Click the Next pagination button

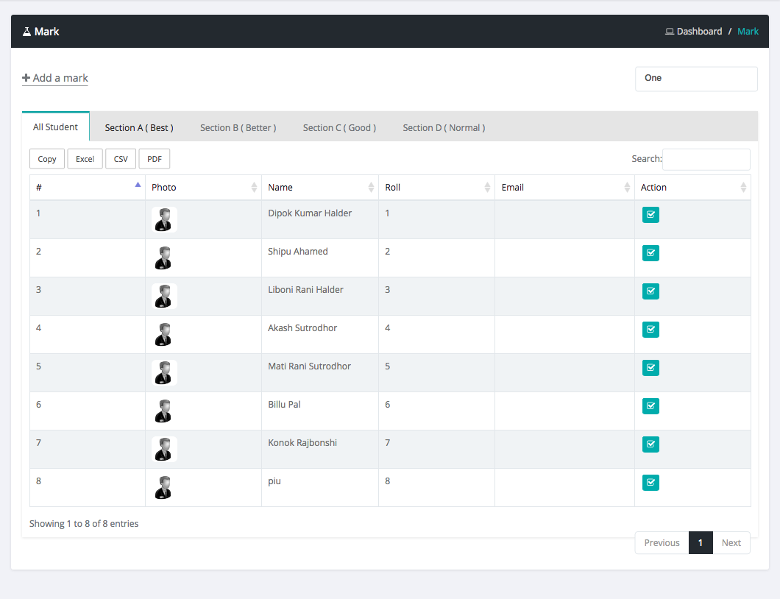[x=731, y=543]
